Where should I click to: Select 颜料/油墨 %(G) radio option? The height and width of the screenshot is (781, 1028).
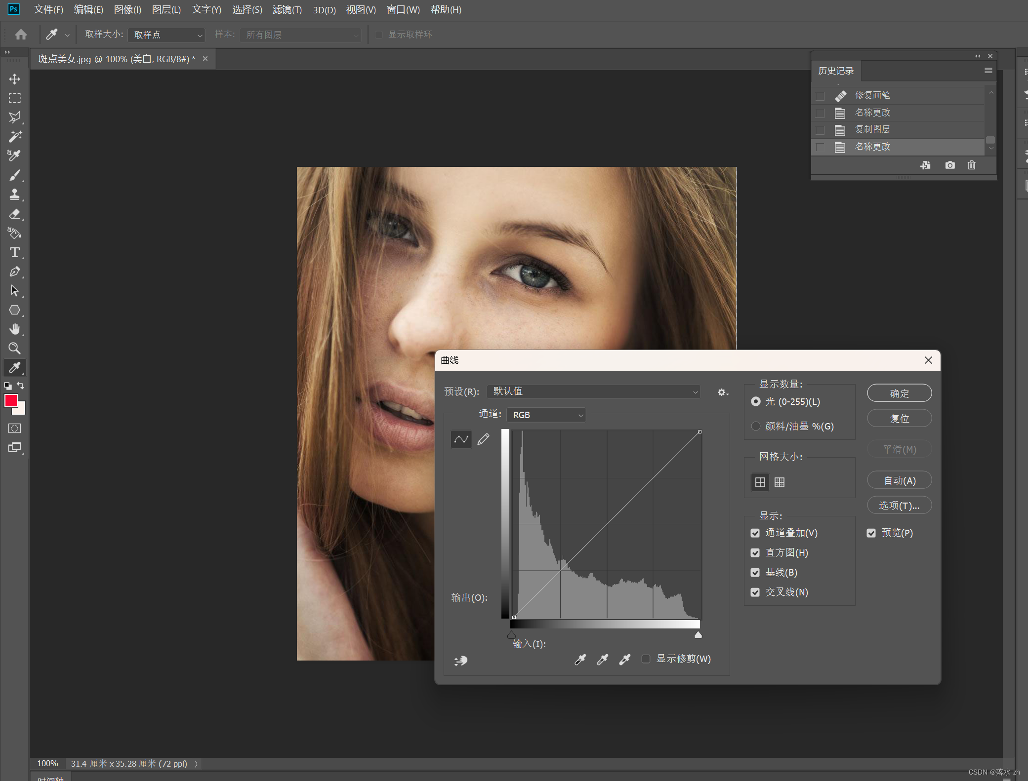click(755, 426)
